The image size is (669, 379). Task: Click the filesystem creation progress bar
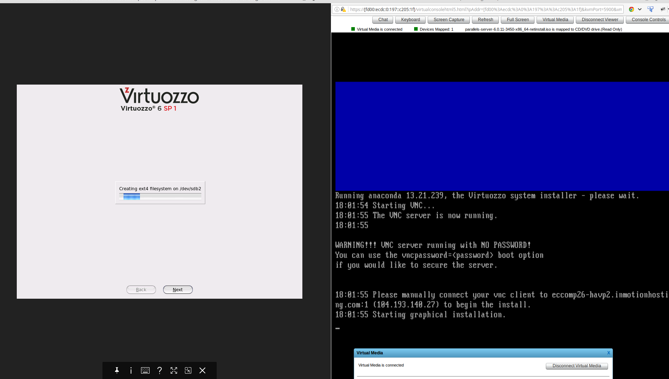pos(160,196)
